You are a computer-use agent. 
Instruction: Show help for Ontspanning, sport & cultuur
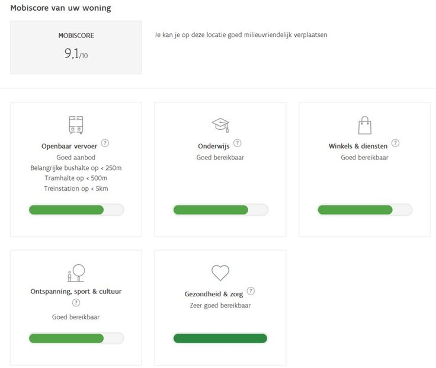76,303
